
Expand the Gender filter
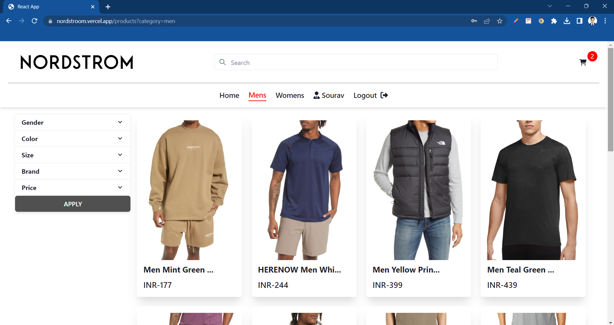coord(73,122)
